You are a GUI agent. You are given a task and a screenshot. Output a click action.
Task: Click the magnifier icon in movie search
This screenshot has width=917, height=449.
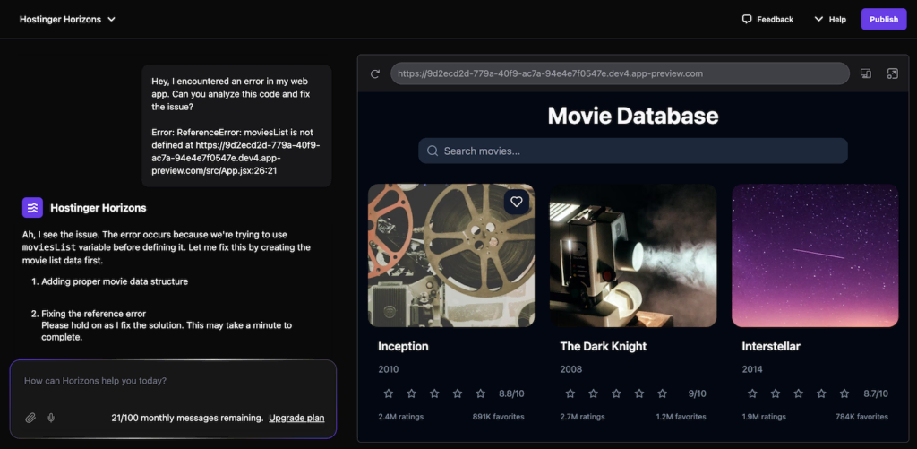coord(433,151)
